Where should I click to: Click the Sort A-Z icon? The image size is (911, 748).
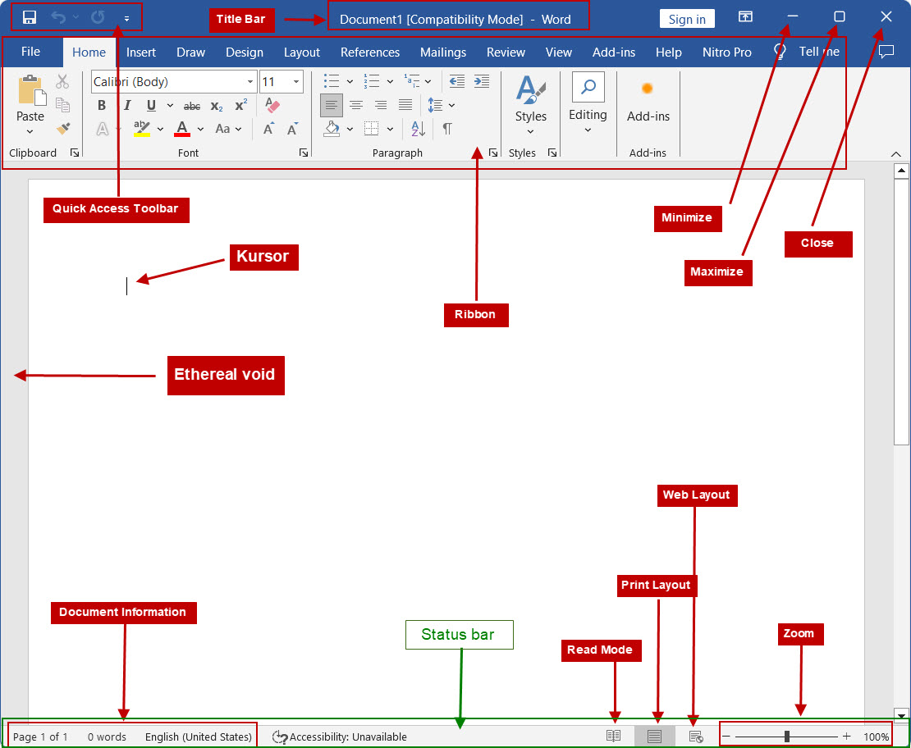[418, 128]
